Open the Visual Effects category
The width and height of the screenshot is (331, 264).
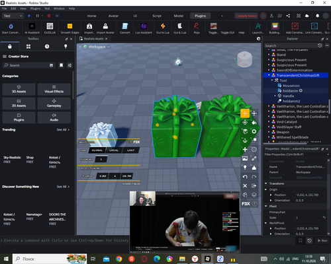tap(54, 89)
